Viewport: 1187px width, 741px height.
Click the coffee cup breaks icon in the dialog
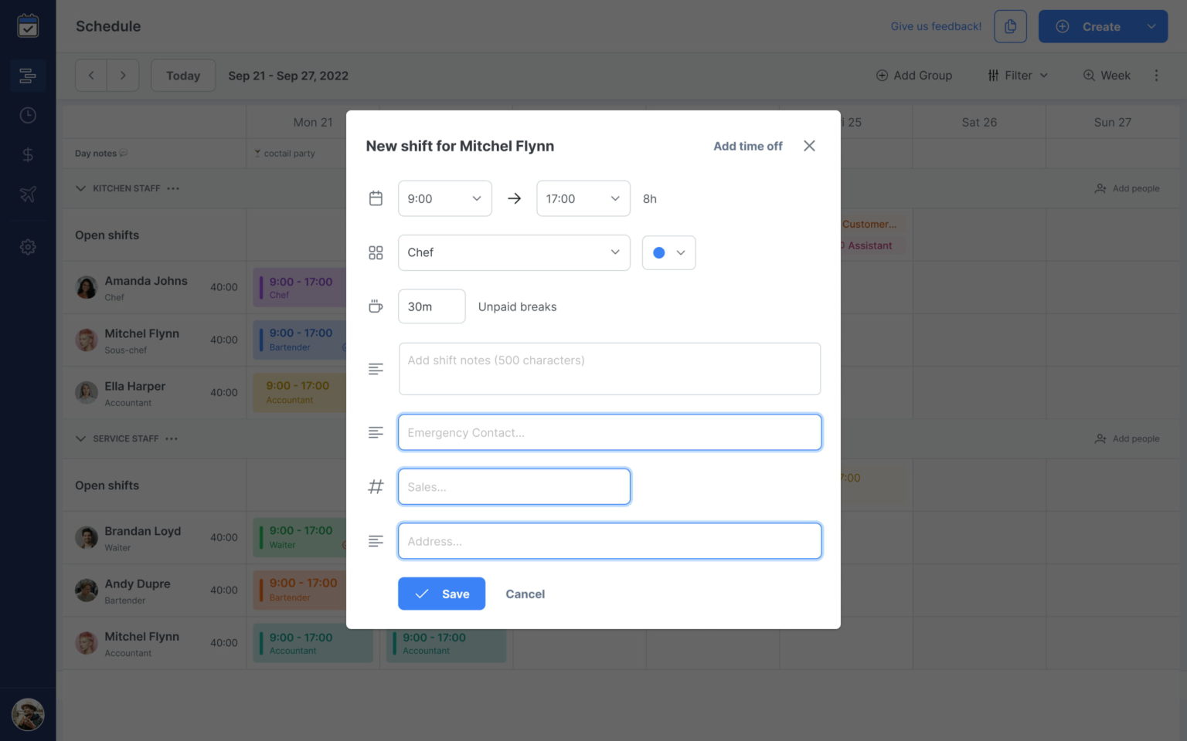point(376,306)
